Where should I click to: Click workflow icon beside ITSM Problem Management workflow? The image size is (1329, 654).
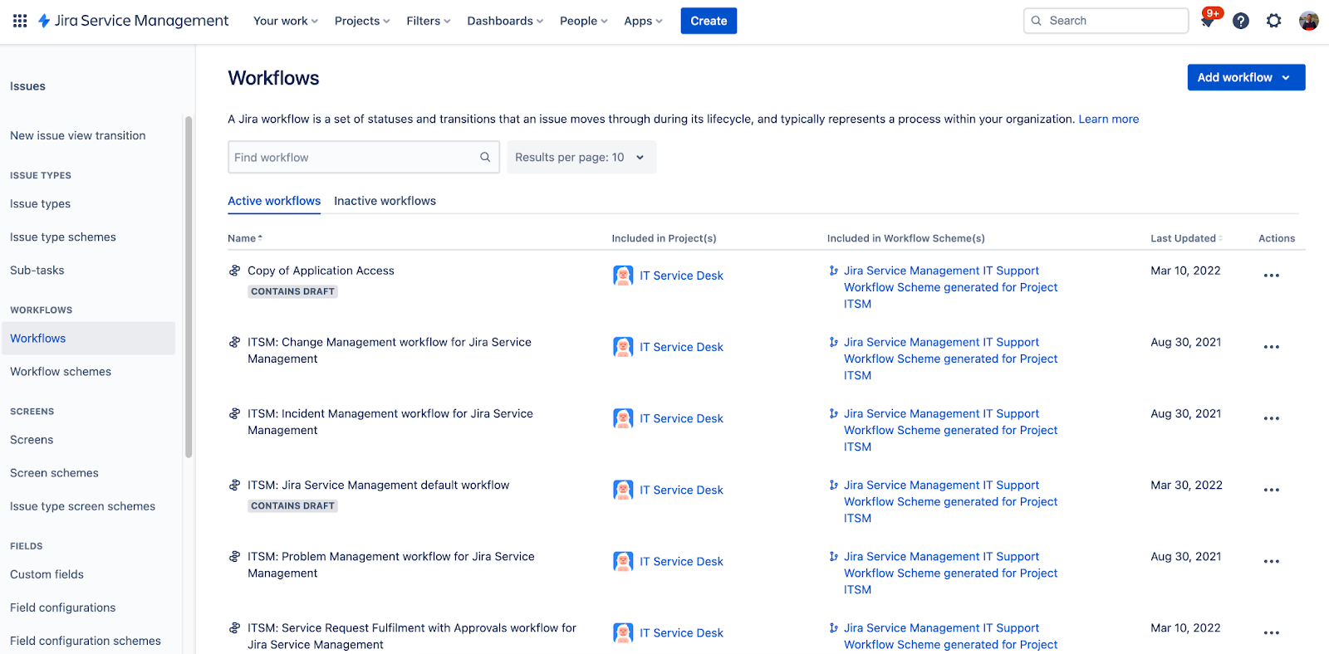235,556
